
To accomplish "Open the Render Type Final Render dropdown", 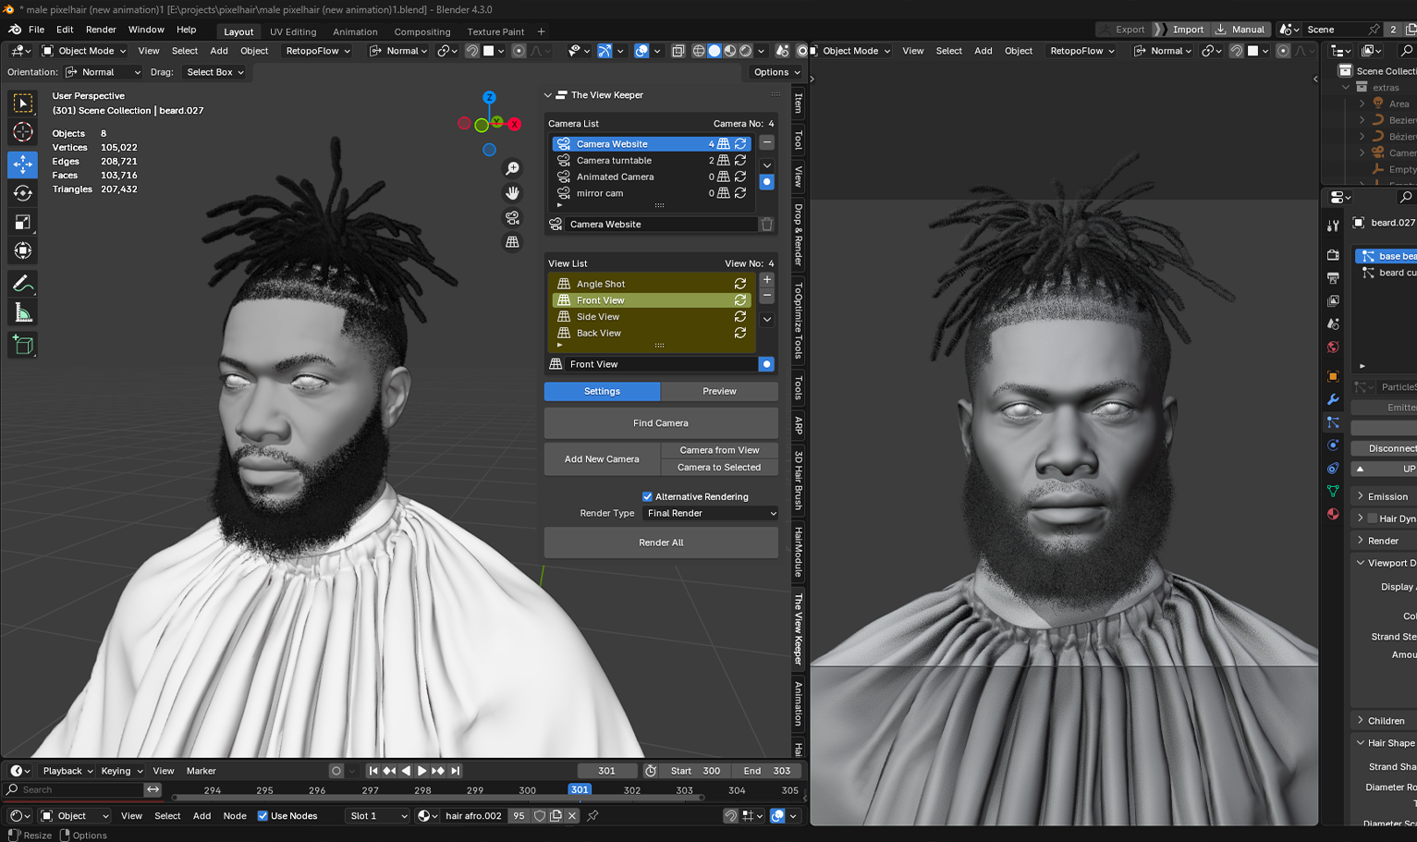I will click(x=711, y=513).
